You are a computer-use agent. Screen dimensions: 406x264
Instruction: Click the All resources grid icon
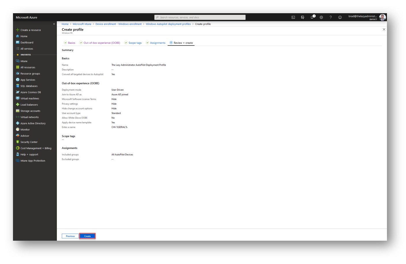pos(18,67)
